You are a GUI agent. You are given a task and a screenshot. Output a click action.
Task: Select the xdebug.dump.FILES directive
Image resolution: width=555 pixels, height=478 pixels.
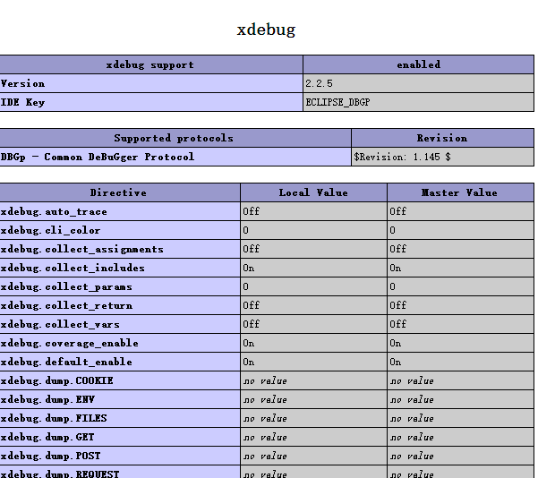pos(54,418)
